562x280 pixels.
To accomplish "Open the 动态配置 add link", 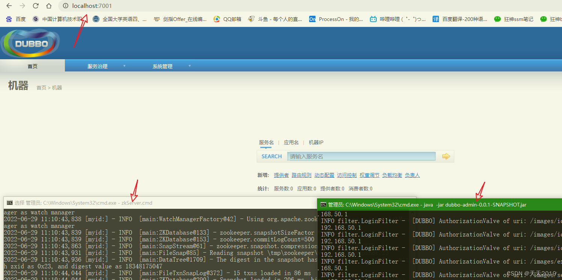I will click(x=324, y=175).
